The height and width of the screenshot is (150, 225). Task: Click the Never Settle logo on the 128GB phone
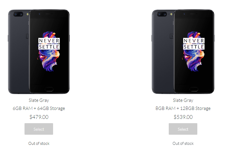point(194,44)
